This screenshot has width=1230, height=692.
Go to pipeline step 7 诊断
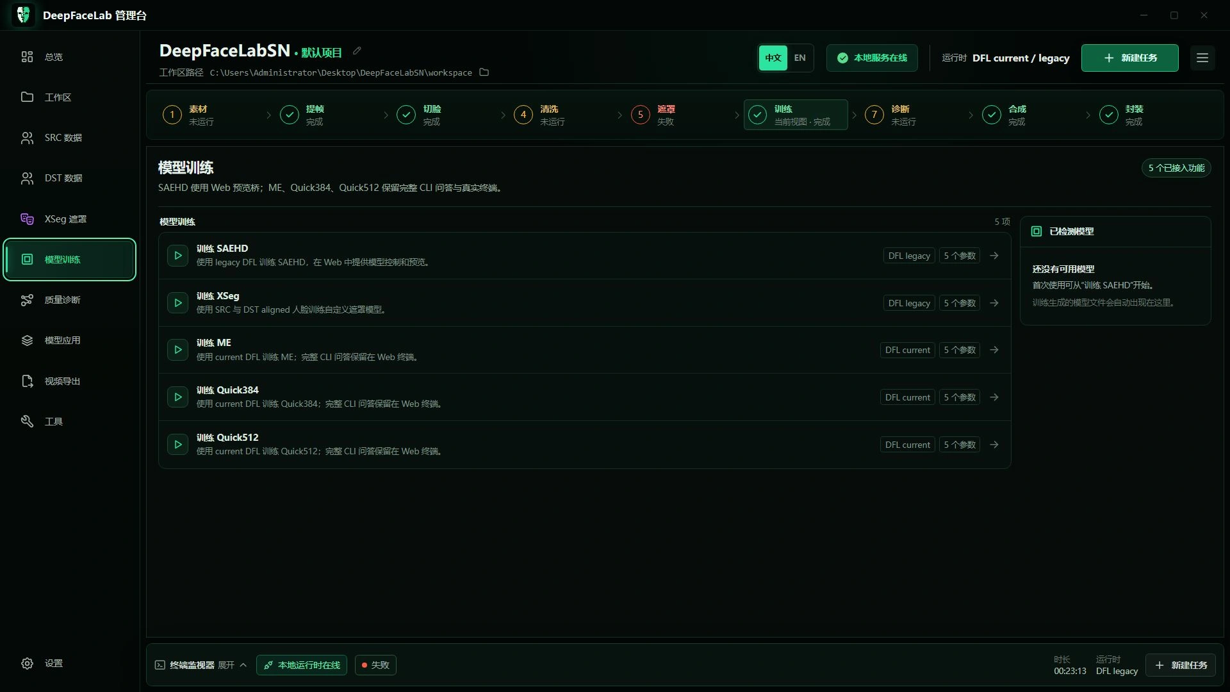tap(913, 115)
